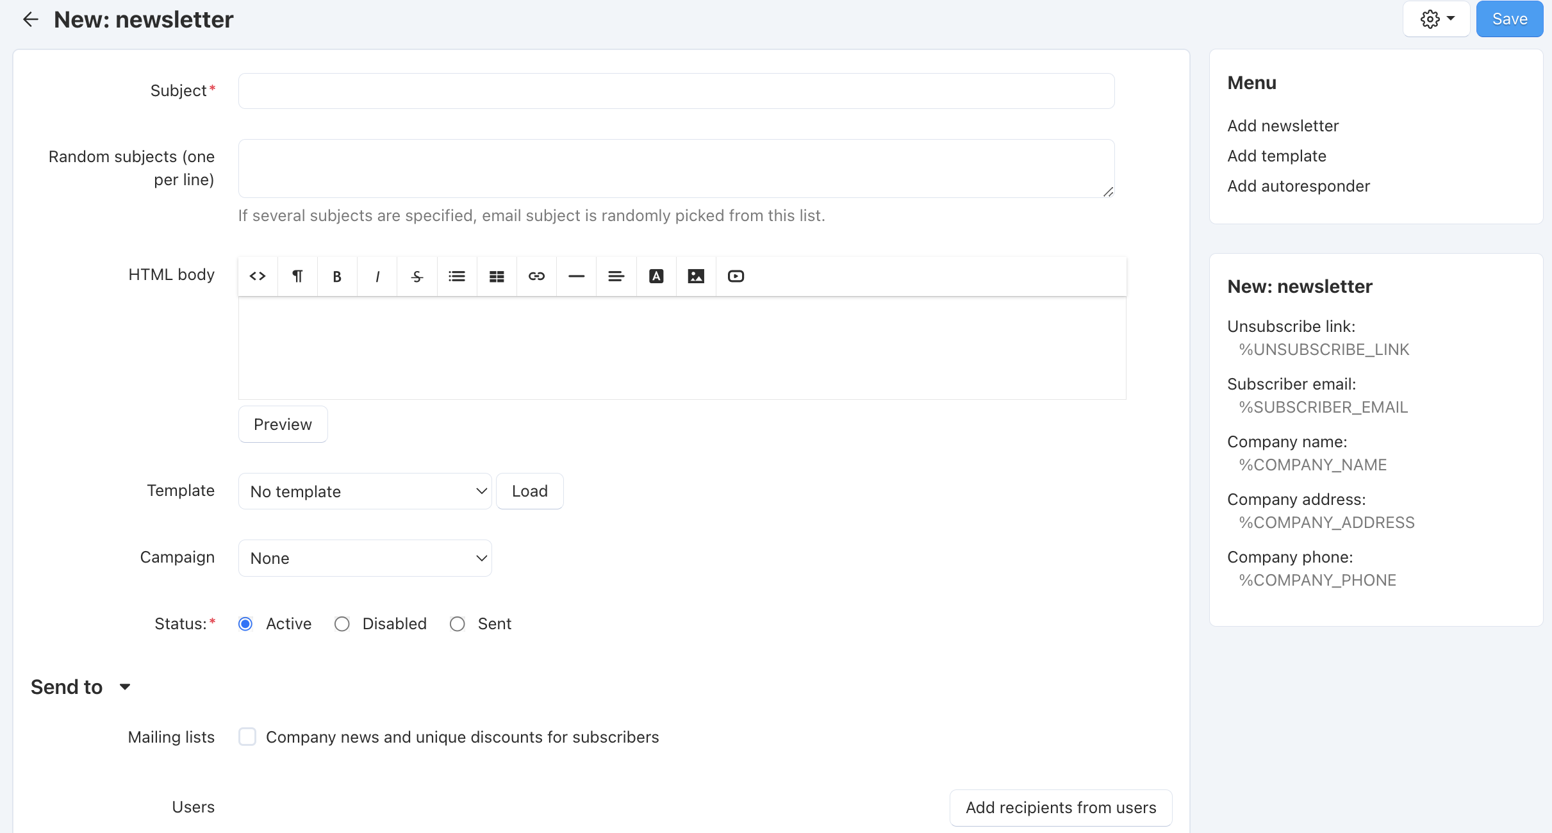Open the Campaign dropdown
Screen dimensions: 1552x833
tap(365, 558)
